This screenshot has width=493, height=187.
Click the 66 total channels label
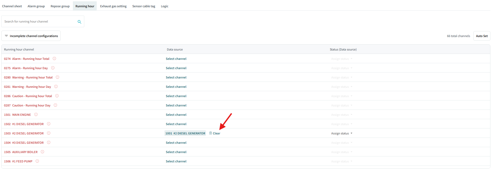(458, 36)
